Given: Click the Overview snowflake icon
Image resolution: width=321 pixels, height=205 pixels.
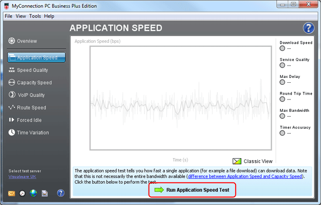Looking at the screenshot, I should [12, 41].
